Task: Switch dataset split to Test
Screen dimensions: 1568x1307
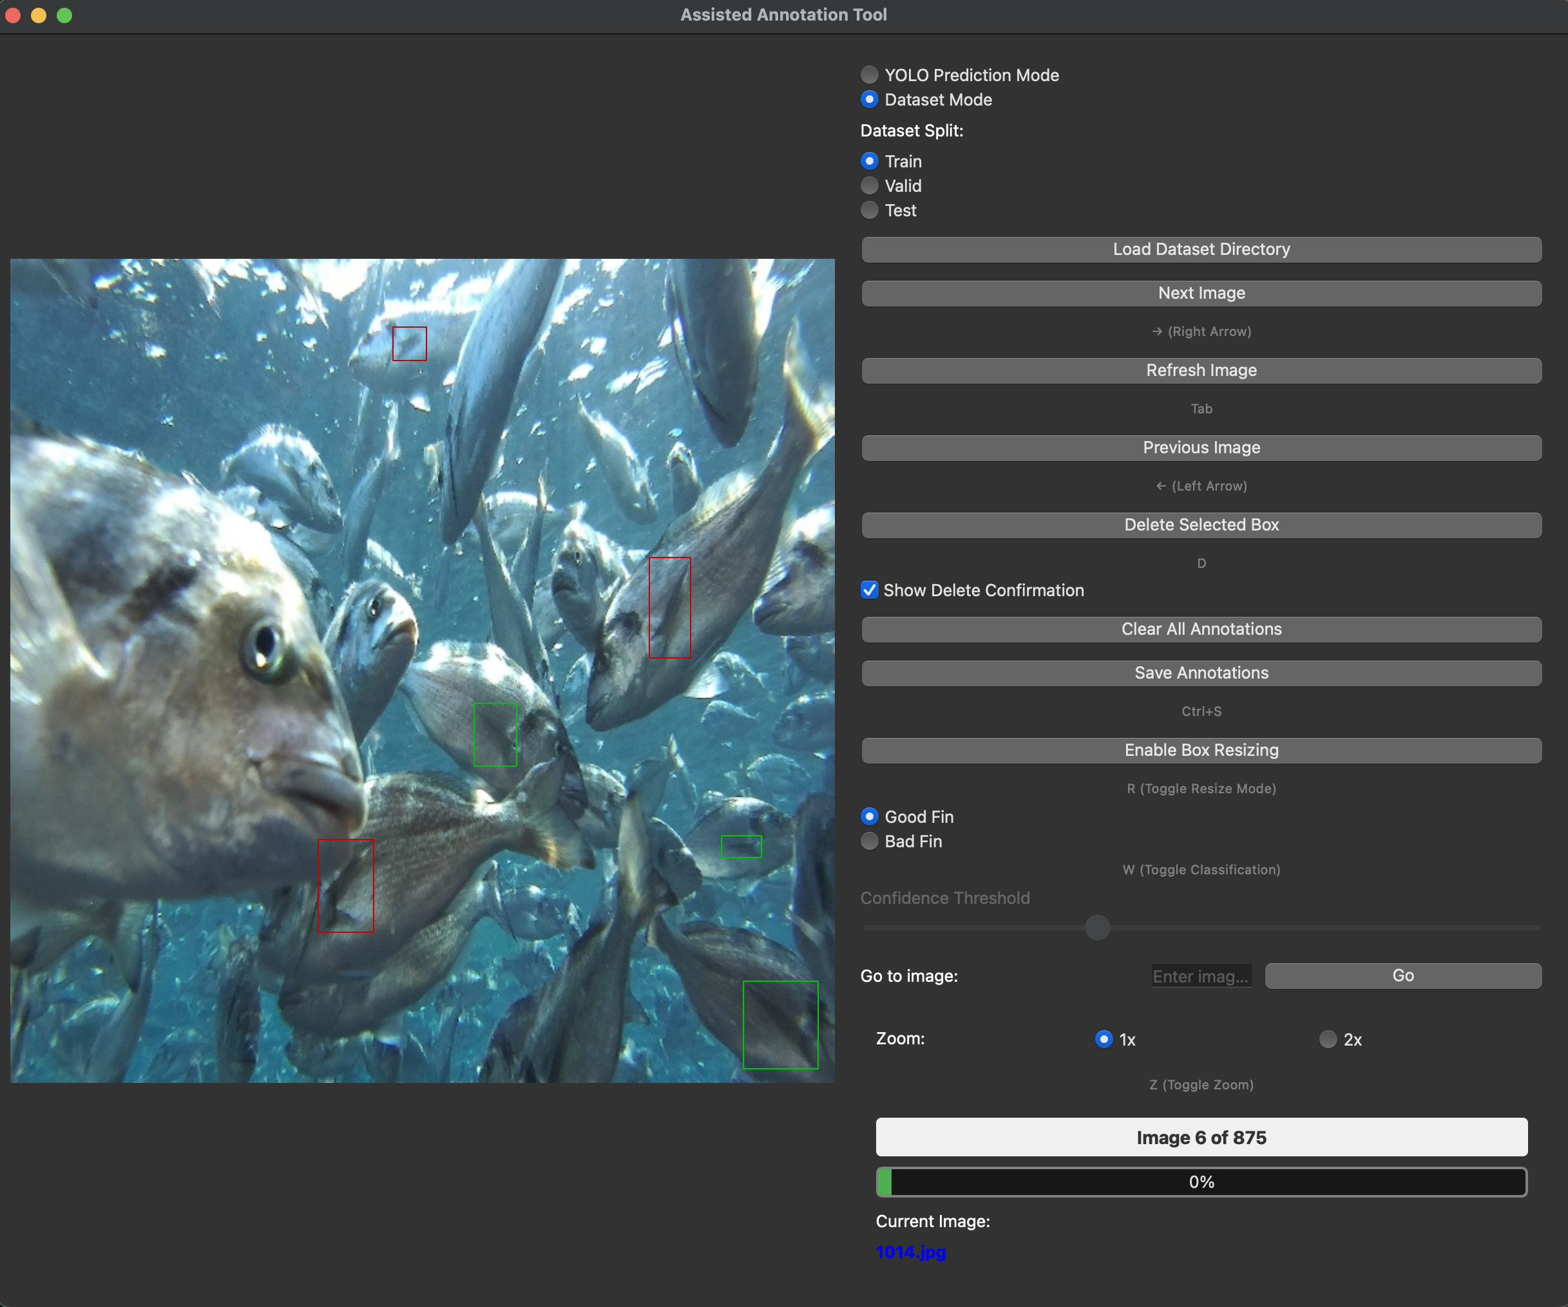Action: pos(869,210)
